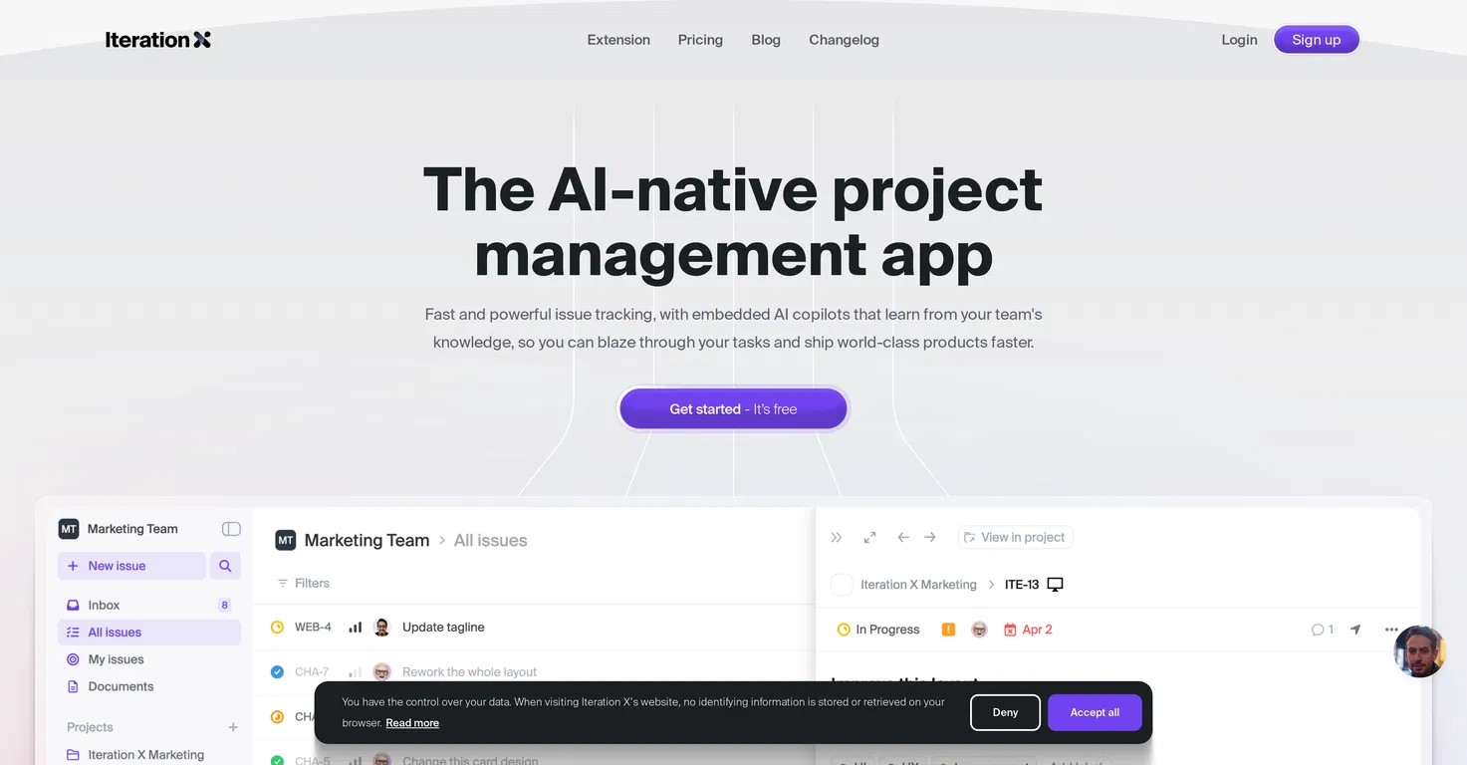Toggle the green check status on CHA-5

pos(278,761)
